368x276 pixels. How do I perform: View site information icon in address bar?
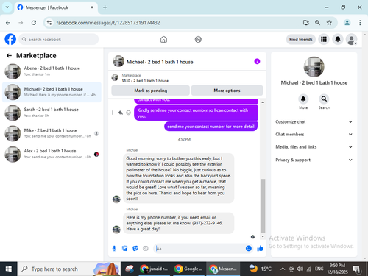point(49,23)
